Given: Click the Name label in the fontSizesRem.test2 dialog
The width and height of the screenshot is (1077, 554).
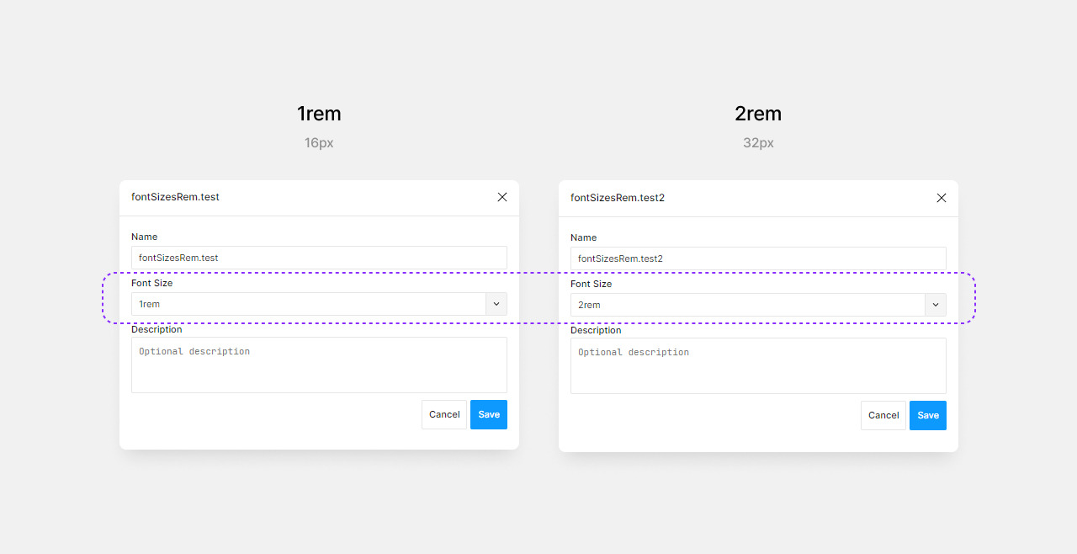Looking at the screenshot, I should pos(583,237).
